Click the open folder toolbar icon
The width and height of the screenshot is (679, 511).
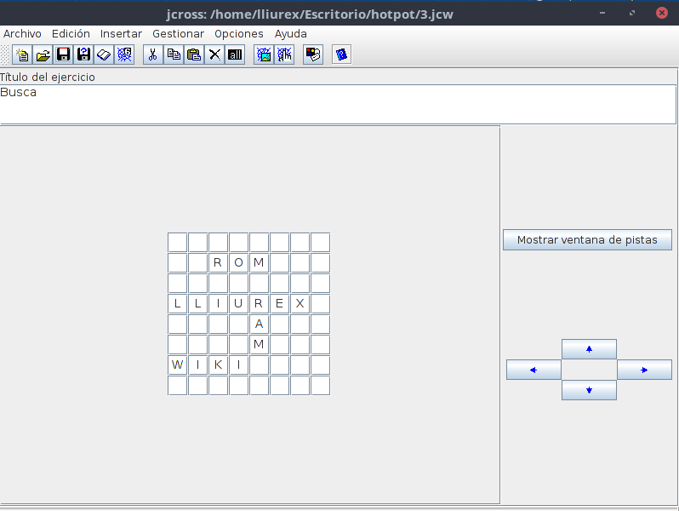(43, 55)
